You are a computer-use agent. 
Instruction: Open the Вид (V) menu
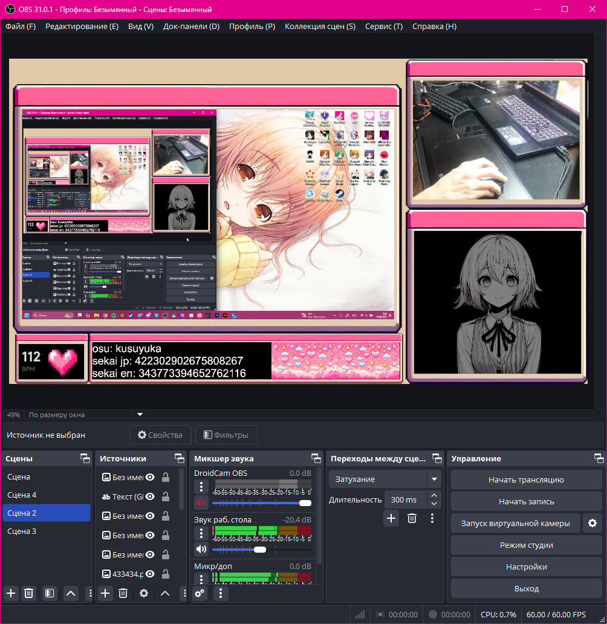click(x=141, y=26)
